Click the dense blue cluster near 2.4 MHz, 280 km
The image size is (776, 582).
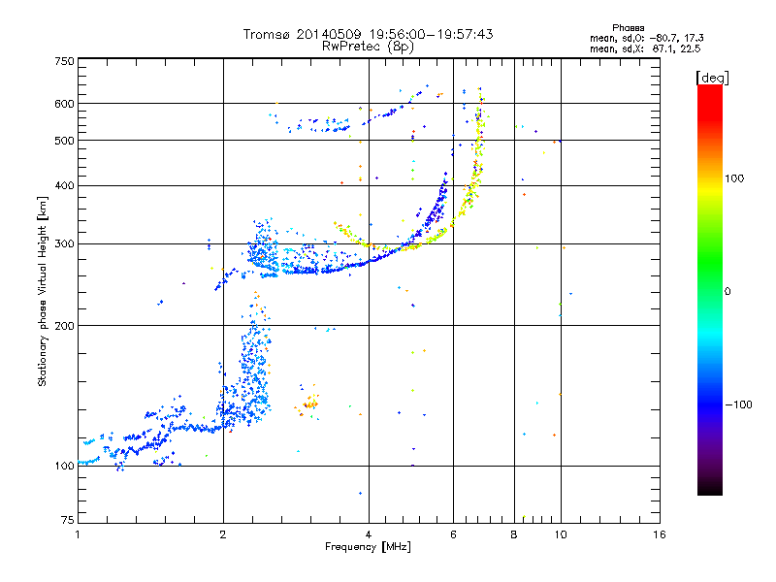[x=262, y=250]
